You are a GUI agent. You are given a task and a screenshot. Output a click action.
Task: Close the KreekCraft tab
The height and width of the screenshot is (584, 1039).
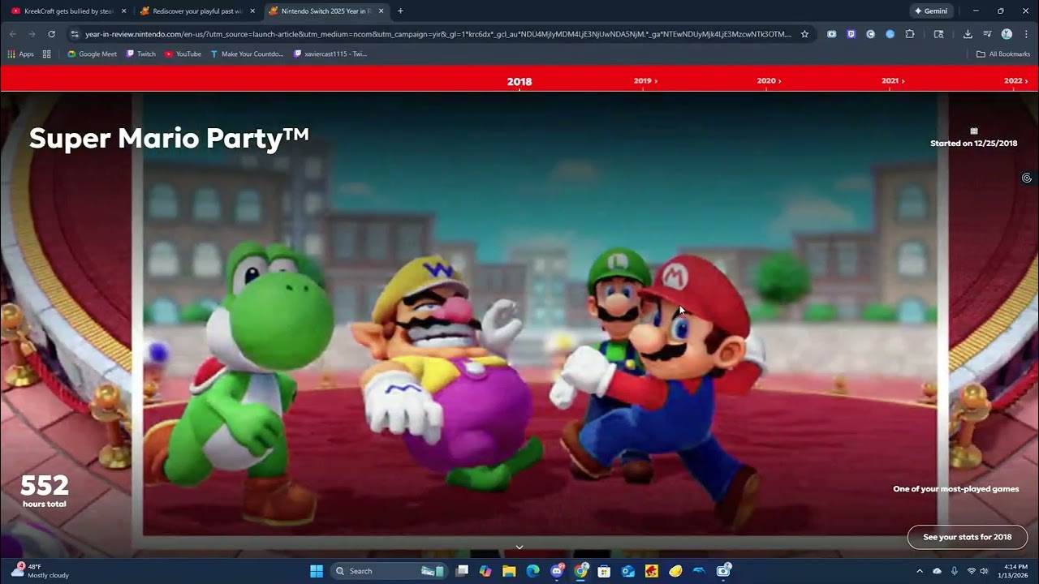click(x=124, y=11)
